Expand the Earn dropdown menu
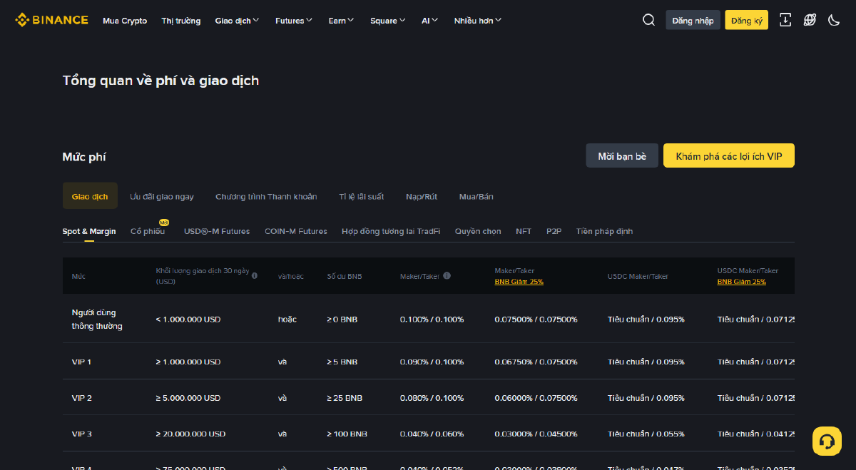The height and width of the screenshot is (470, 856). (x=342, y=21)
